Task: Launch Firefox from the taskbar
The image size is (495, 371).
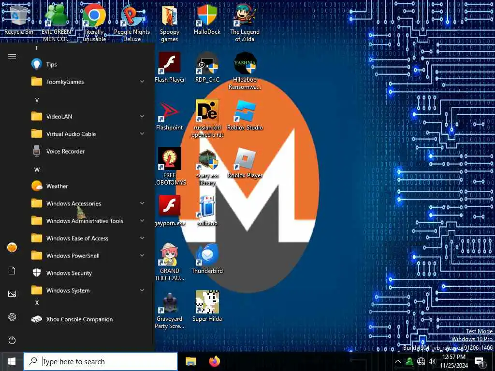Action: coord(214,361)
